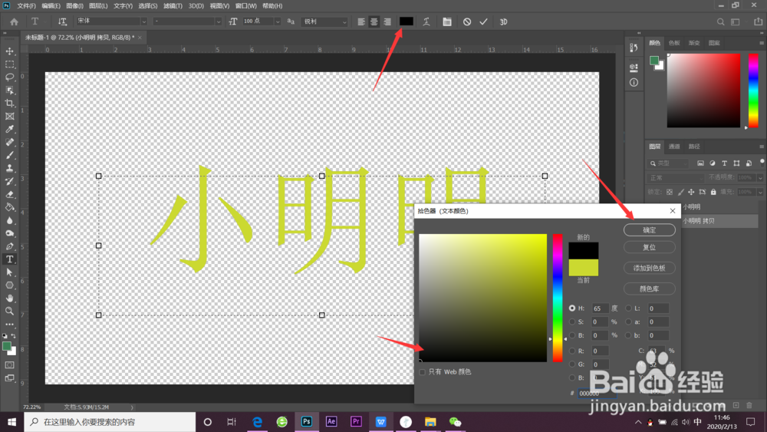Select the Horizontal Type tool
The width and height of the screenshot is (767, 432).
[x=9, y=259]
